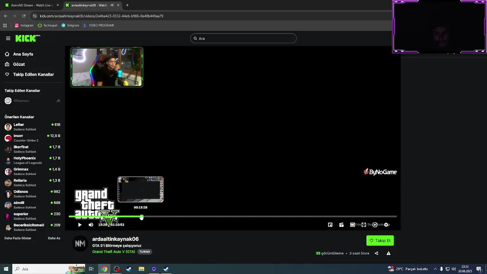This screenshot has width=487, height=274.
Task: Click the Kick logo
Action: coord(27,38)
